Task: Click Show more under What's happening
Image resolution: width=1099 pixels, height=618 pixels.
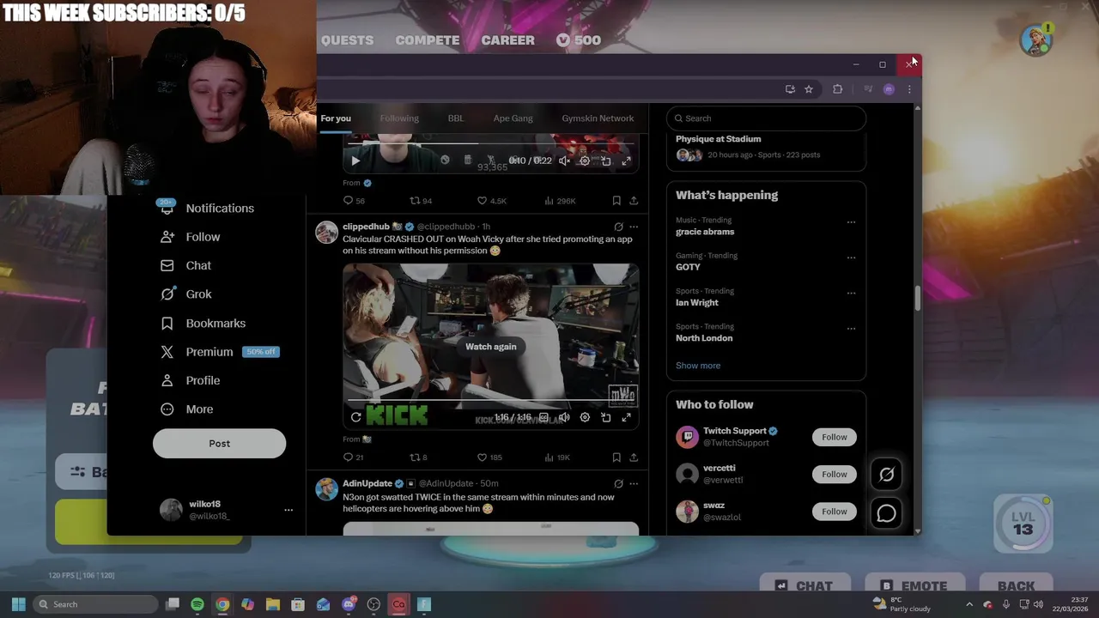Action: pyautogui.click(x=698, y=366)
